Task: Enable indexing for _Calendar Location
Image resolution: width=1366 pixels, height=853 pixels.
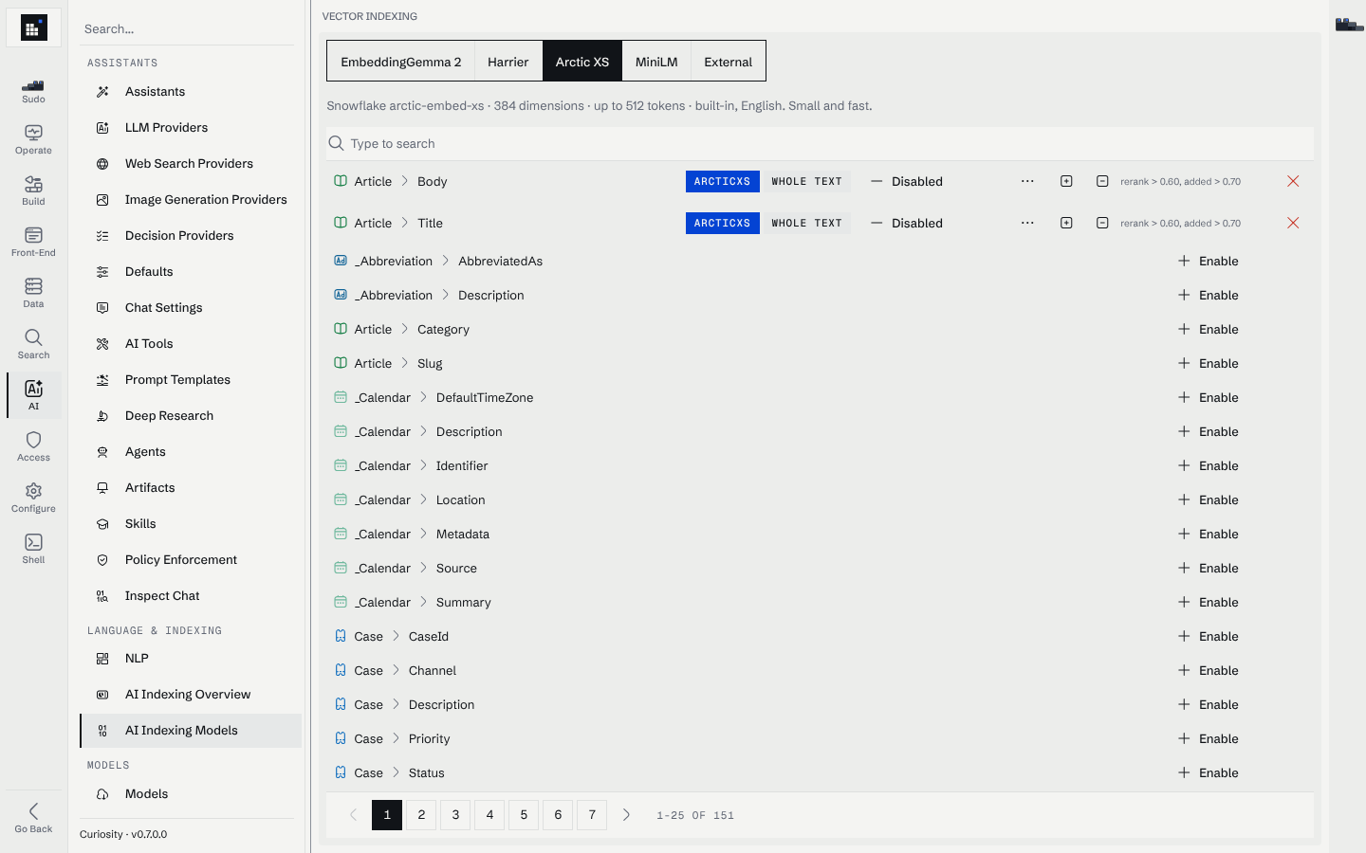Action: pyautogui.click(x=1209, y=499)
